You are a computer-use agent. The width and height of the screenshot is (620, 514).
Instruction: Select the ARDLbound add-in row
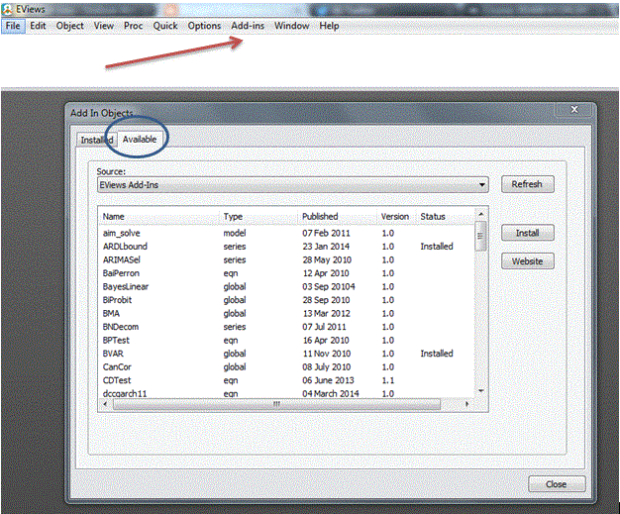[x=286, y=247]
